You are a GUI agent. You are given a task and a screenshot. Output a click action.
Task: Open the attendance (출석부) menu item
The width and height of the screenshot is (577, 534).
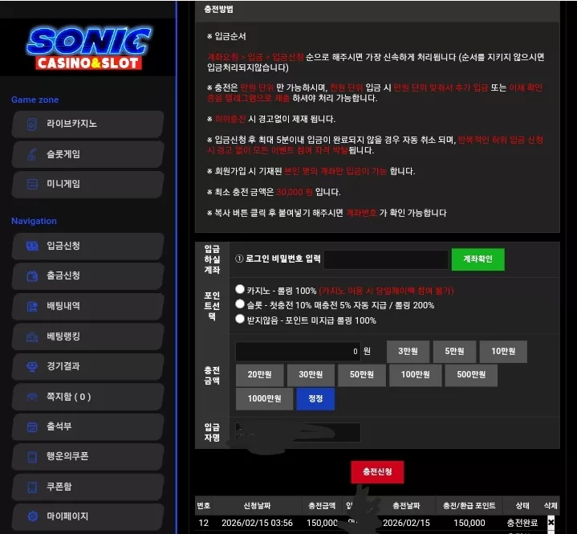point(87,427)
